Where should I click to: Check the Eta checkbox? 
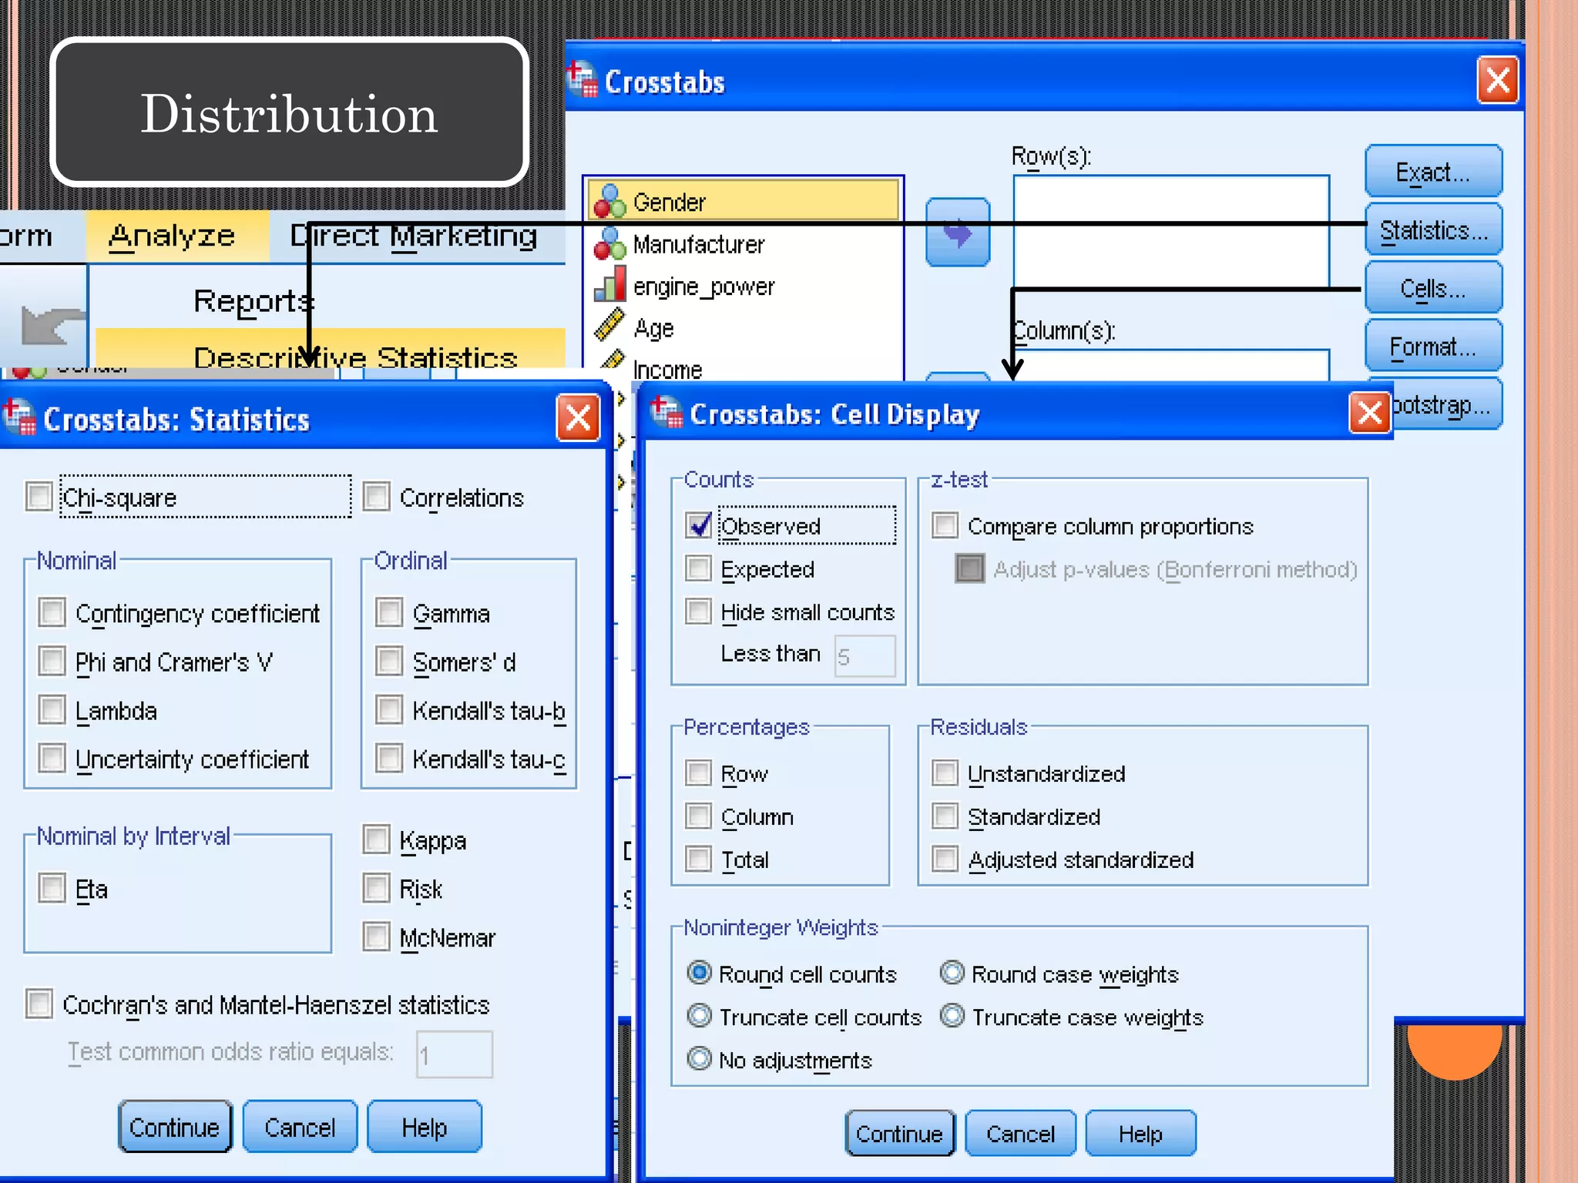52,888
